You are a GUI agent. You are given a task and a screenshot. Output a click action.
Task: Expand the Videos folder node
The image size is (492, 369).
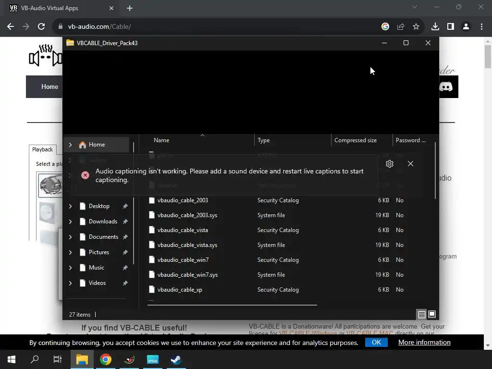(70, 283)
